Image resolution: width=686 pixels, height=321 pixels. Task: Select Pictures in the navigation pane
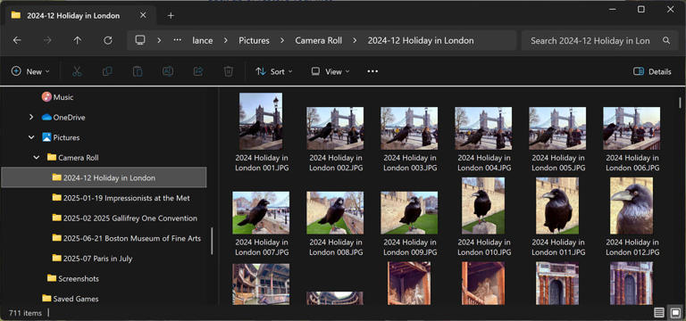[x=61, y=137]
